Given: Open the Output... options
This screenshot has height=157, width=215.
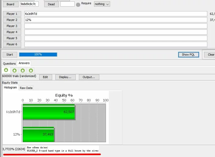Looking at the screenshot, I should [x=89, y=77].
